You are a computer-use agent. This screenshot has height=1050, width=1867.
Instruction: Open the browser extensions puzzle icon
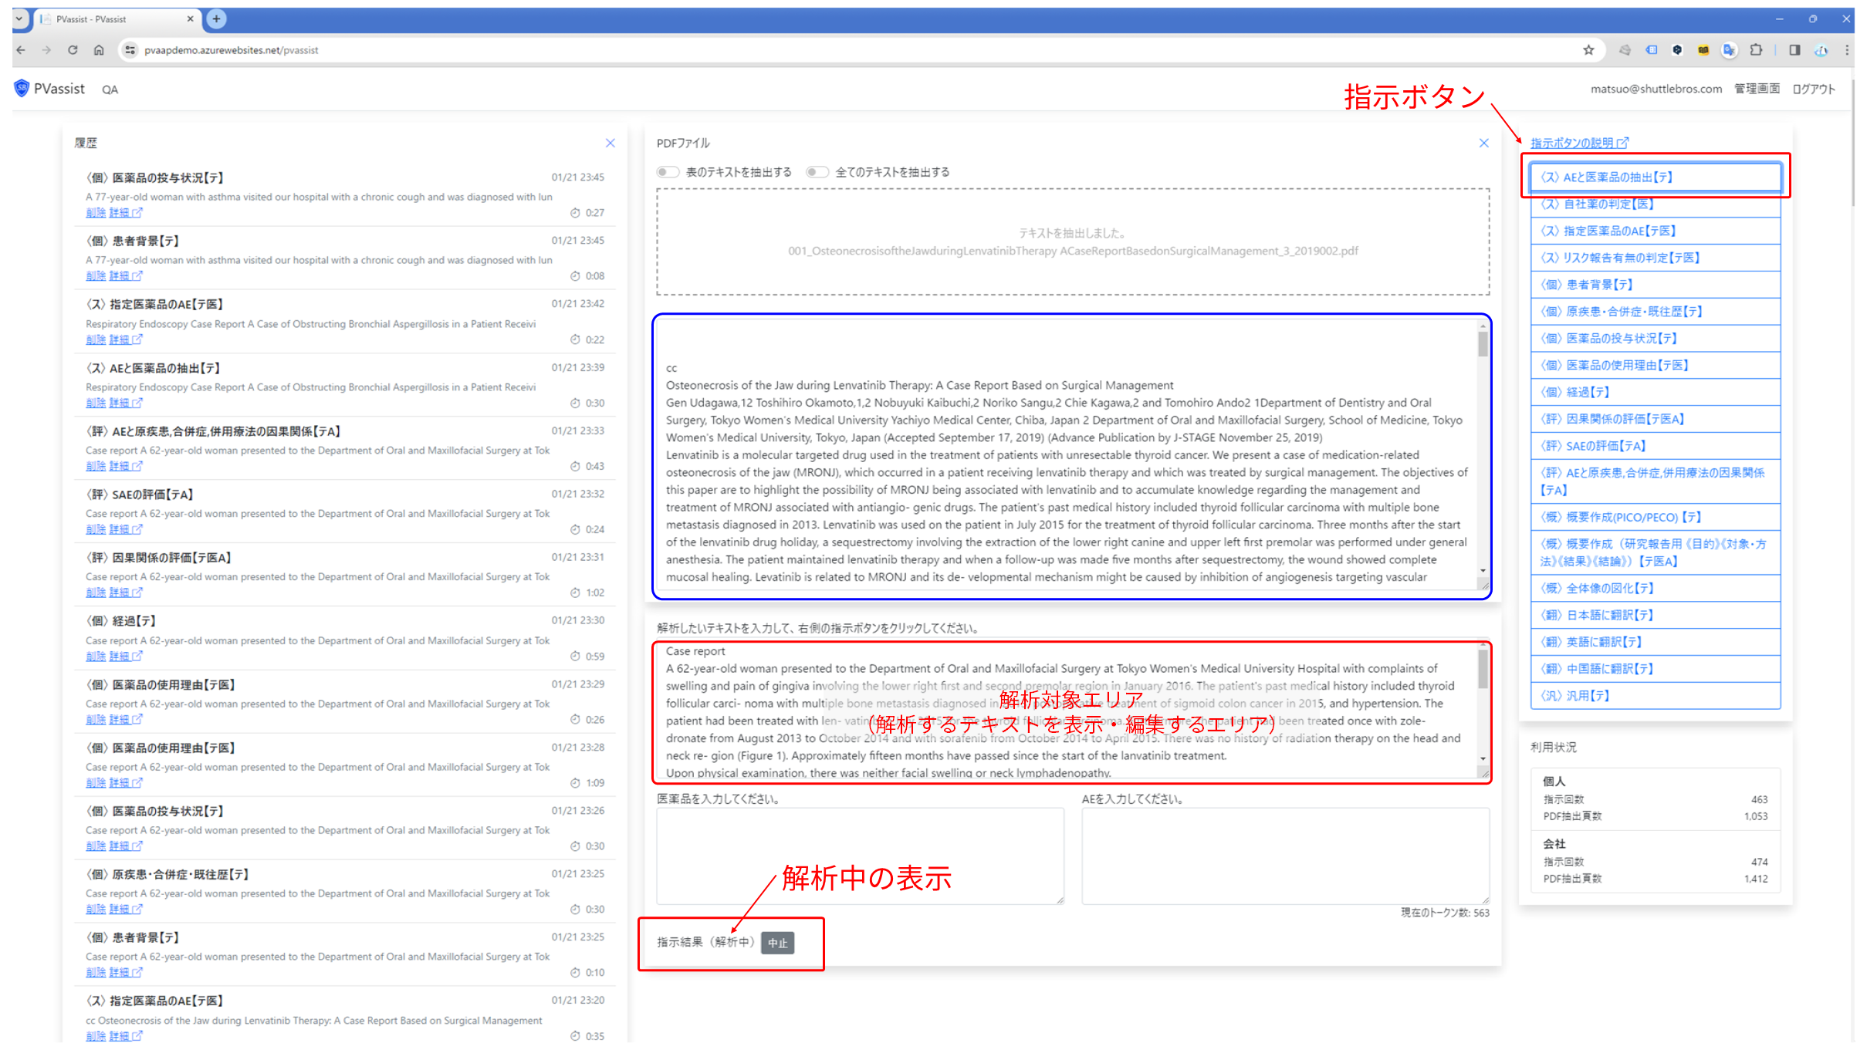pyautogui.click(x=1756, y=50)
